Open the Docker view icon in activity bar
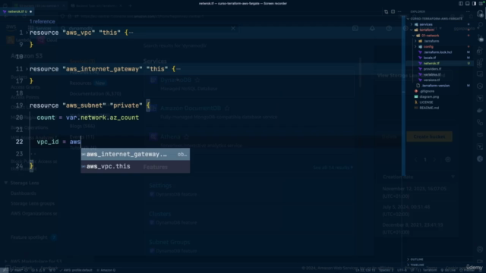Viewport: 486px width, 273px height. (x=480, y=110)
